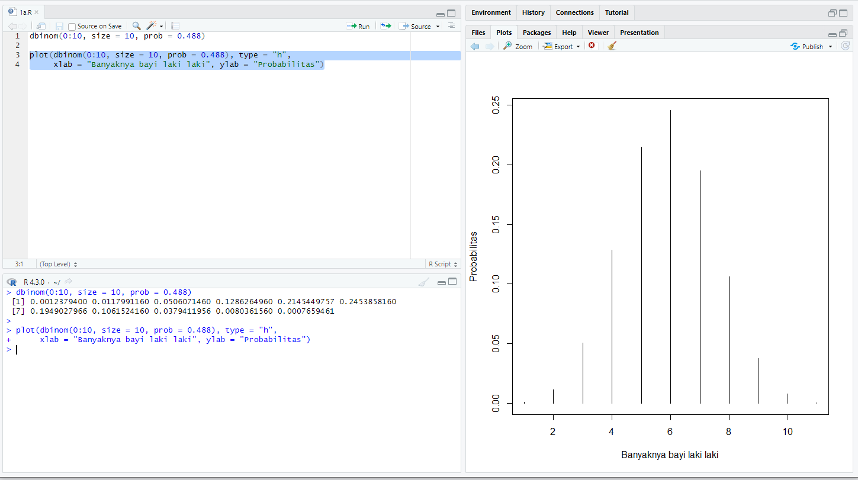Open the Packages tab

[536, 33]
